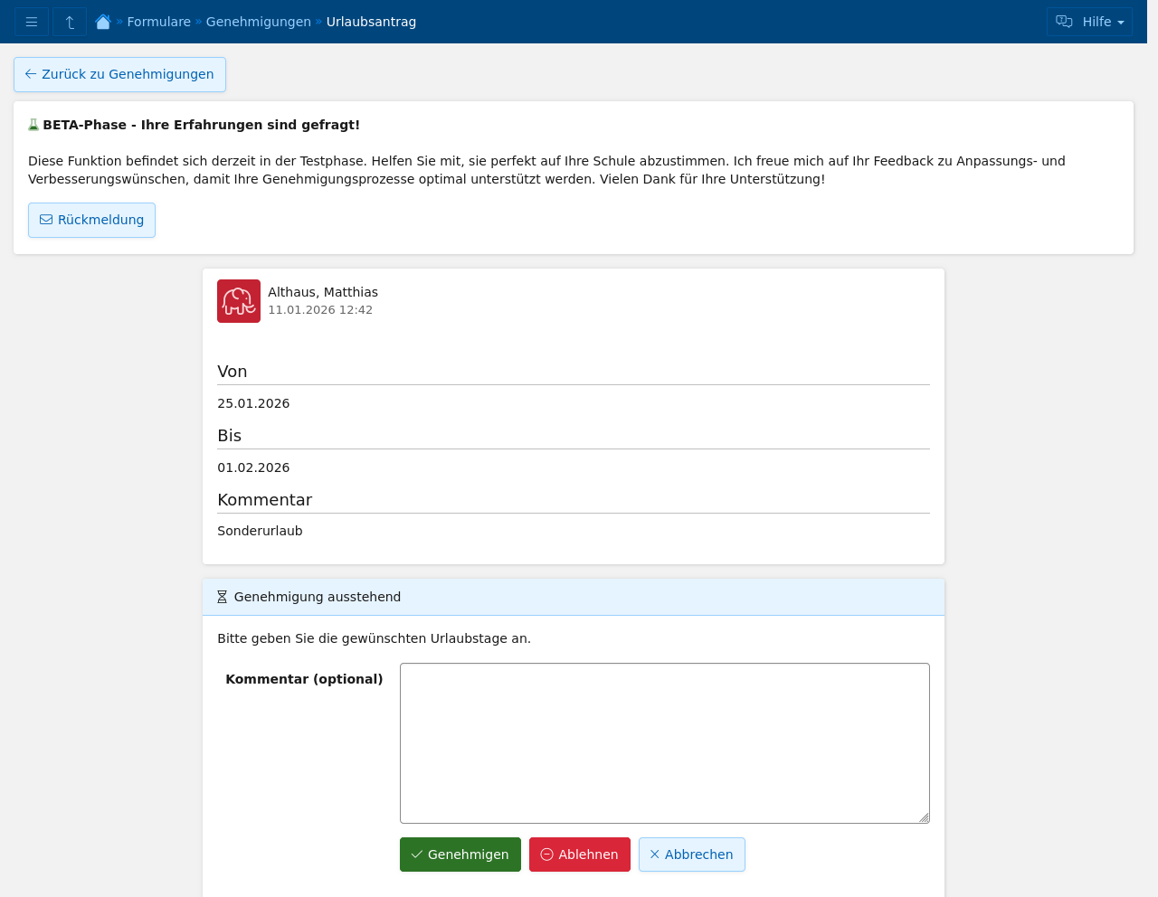Click the textarea resize handle
This screenshot has height=897, width=1158.
[924, 817]
